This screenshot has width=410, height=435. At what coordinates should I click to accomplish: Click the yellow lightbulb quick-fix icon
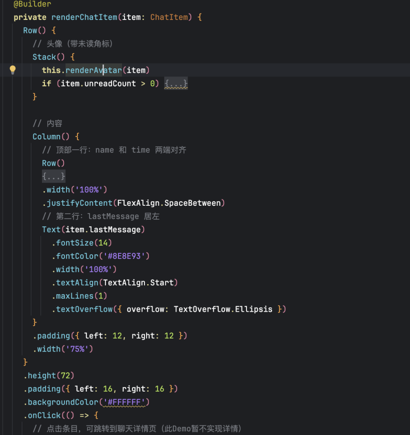13,70
